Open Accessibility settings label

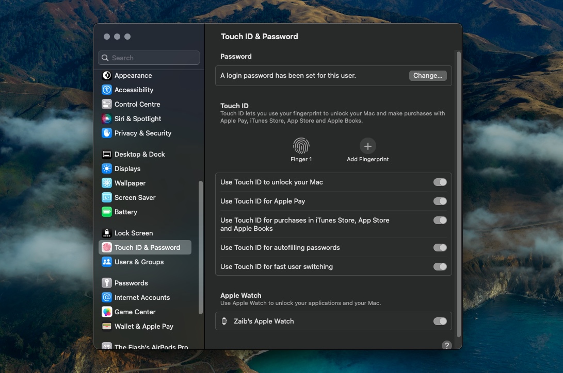tap(134, 90)
